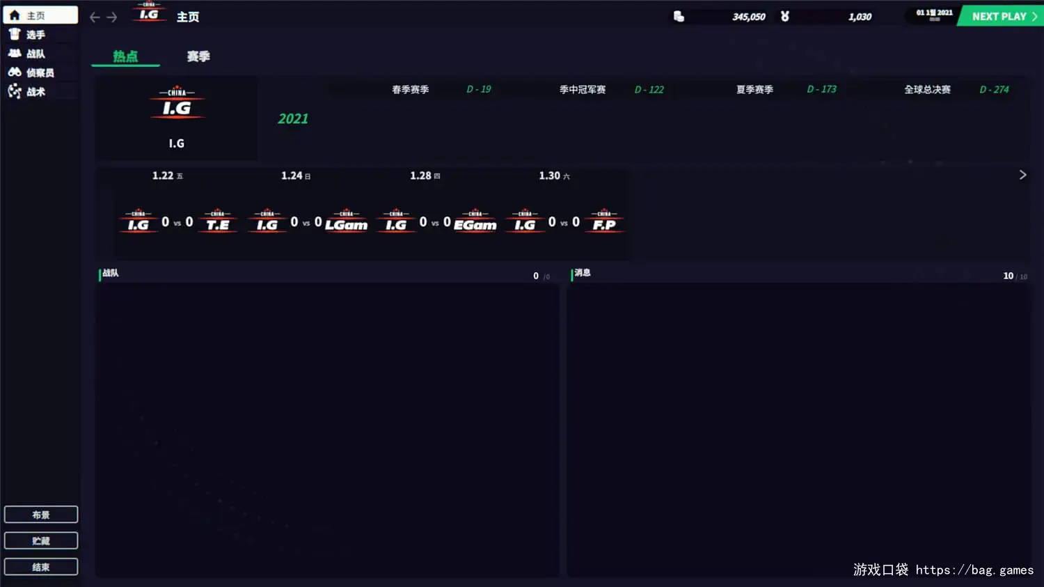Open the 战队 team sidebar item

click(x=40, y=54)
